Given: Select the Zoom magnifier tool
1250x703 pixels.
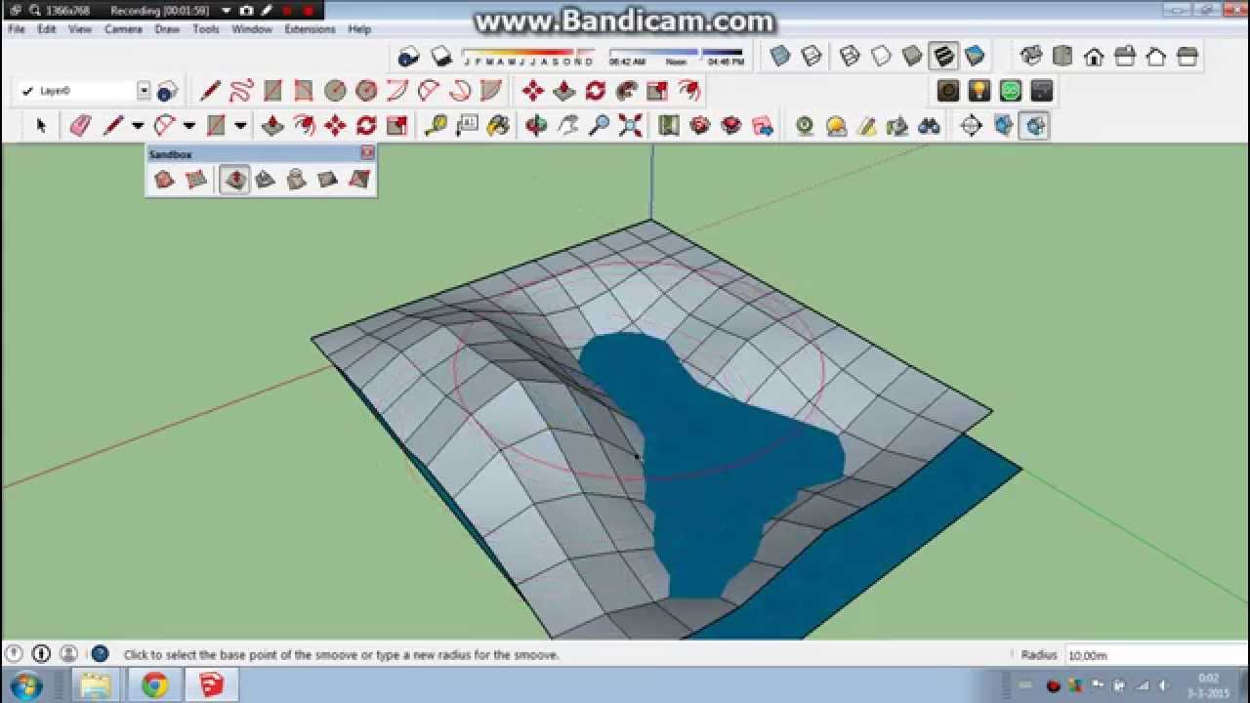Looking at the screenshot, I should (x=599, y=125).
